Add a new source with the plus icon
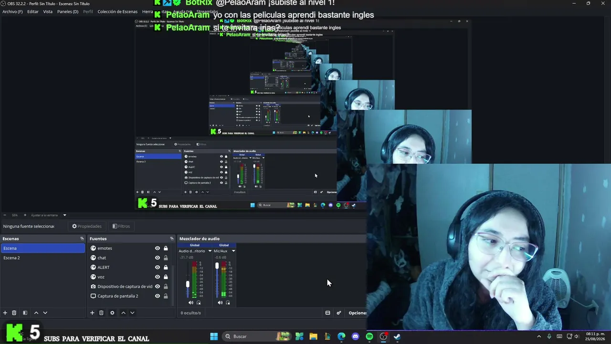 (x=92, y=313)
